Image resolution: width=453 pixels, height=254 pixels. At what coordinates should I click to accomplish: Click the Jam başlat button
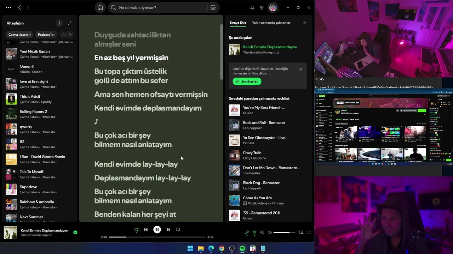coord(247,81)
